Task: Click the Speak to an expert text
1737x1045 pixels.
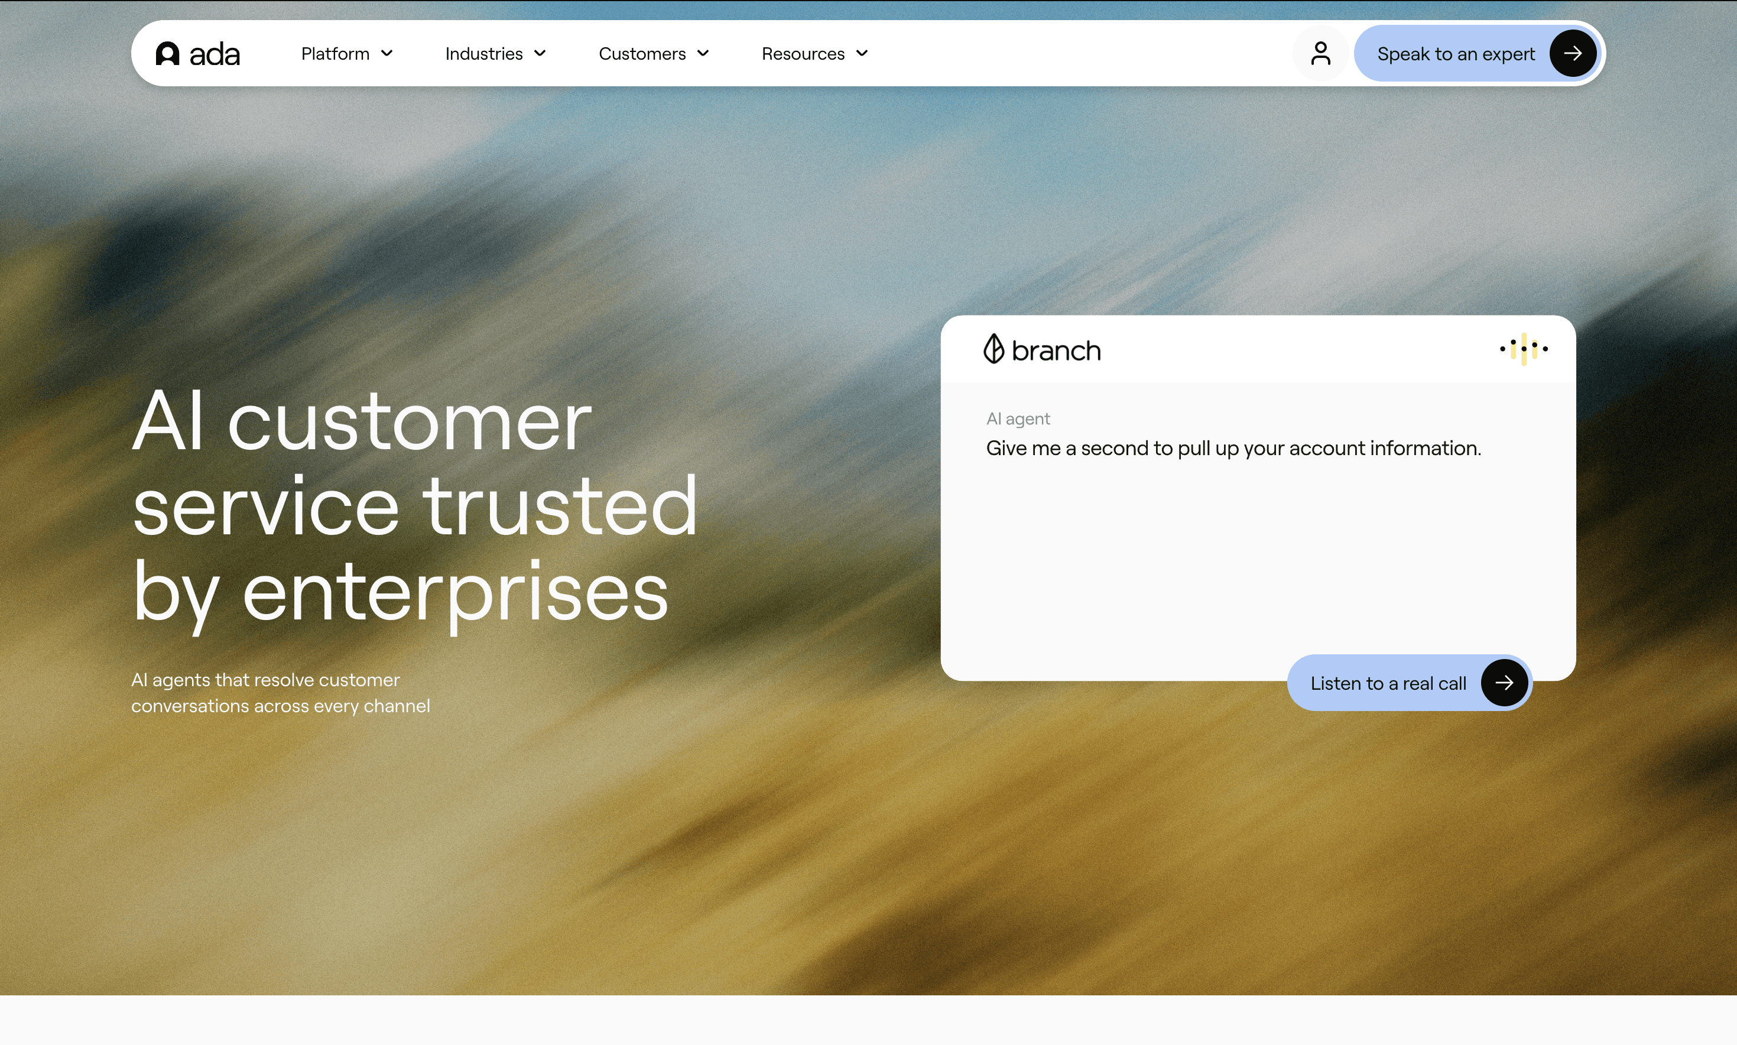Action: (x=1455, y=54)
